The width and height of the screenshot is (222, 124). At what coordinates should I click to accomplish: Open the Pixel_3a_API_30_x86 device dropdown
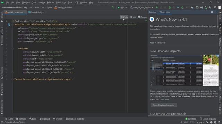coord(142,8)
